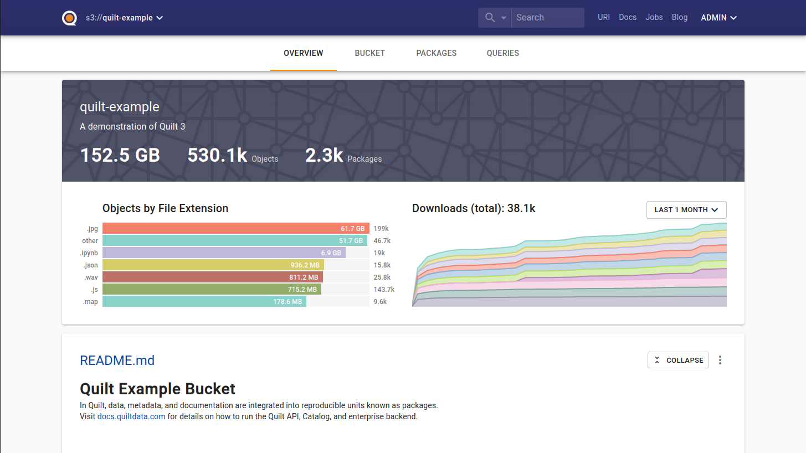
Task: Click the search magnifier icon
Action: click(490, 18)
